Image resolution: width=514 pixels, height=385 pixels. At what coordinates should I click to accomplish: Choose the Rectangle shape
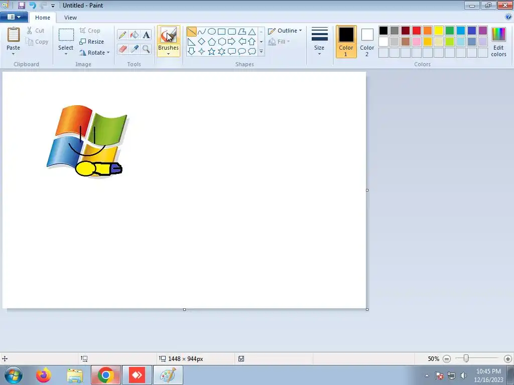point(221,32)
